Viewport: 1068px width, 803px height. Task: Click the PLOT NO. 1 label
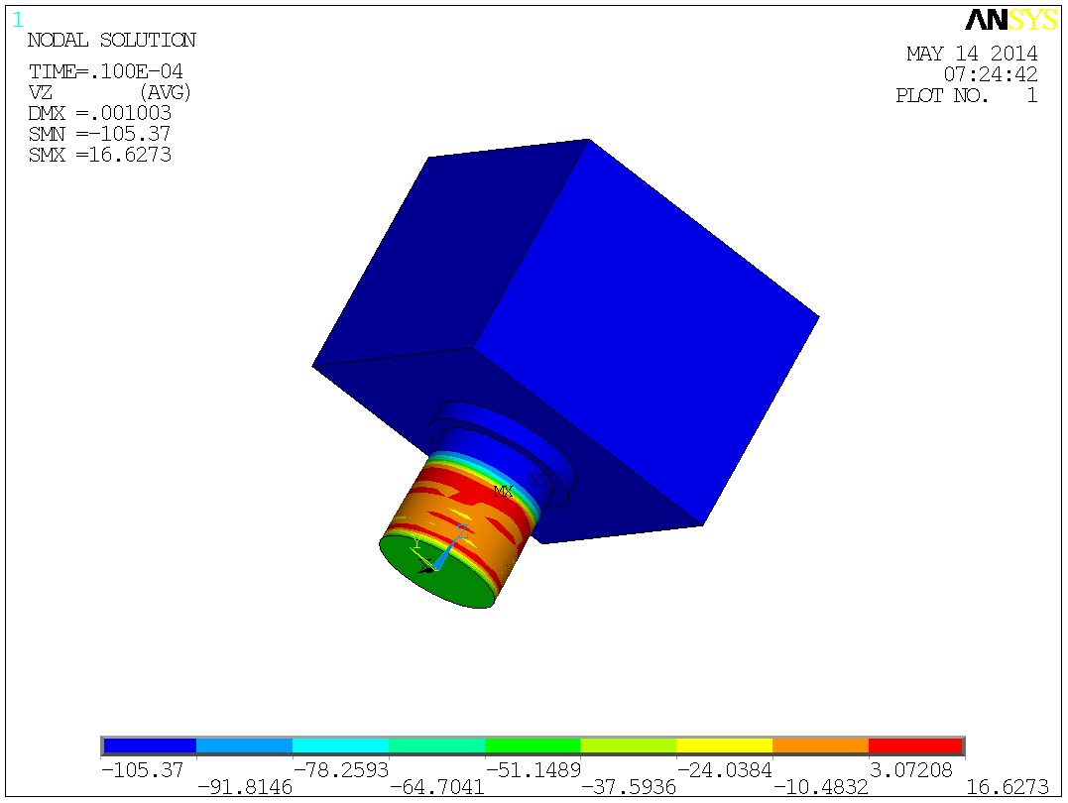[x=967, y=95]
